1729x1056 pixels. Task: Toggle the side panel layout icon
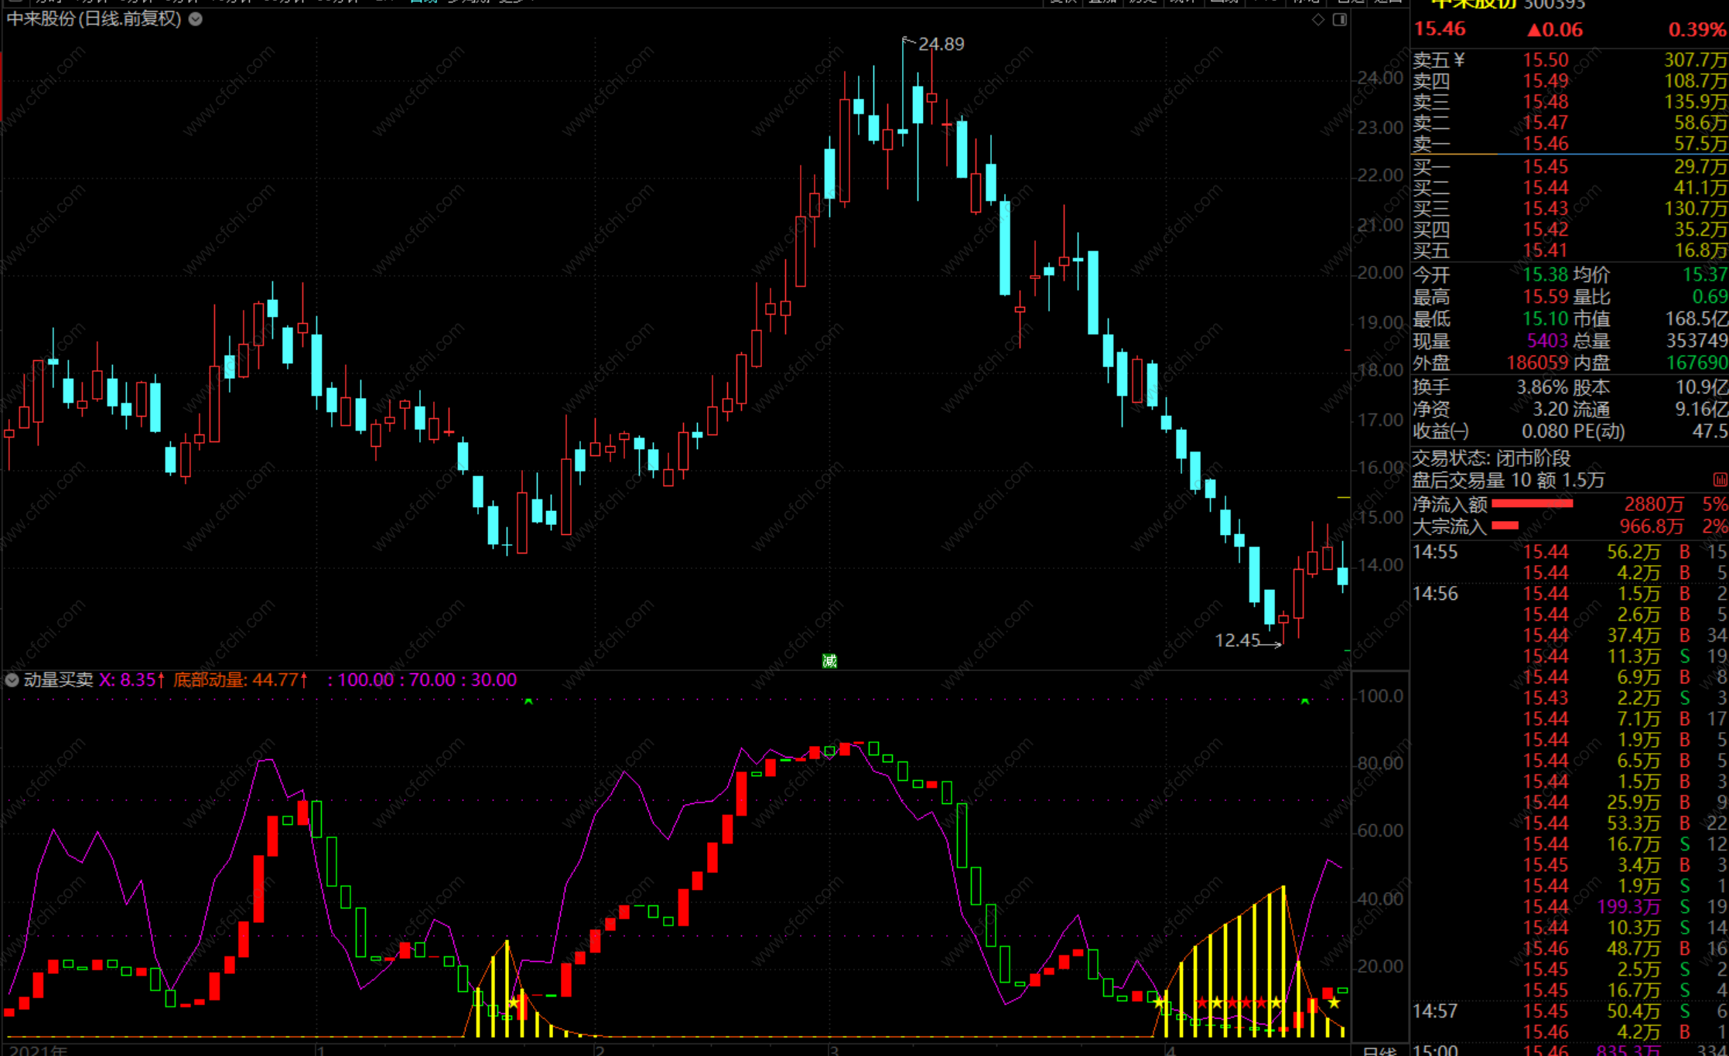[x=1340, y=19]
